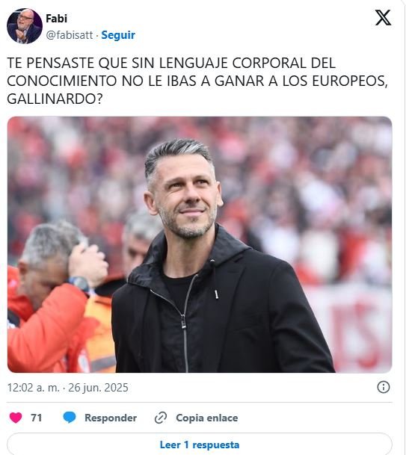Click the chain link copy icon

161,418
